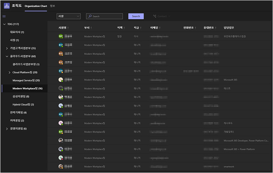This screenshot has width=273, height=173.
Task: Click the 팀장 position cell
Action: tap(120, 37)
